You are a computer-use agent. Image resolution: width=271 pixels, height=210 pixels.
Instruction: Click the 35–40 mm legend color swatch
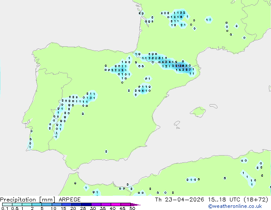click(x=106, y=204)
